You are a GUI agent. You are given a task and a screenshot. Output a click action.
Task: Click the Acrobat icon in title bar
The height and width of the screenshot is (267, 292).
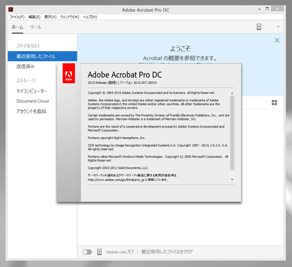(x=11, y=9)
